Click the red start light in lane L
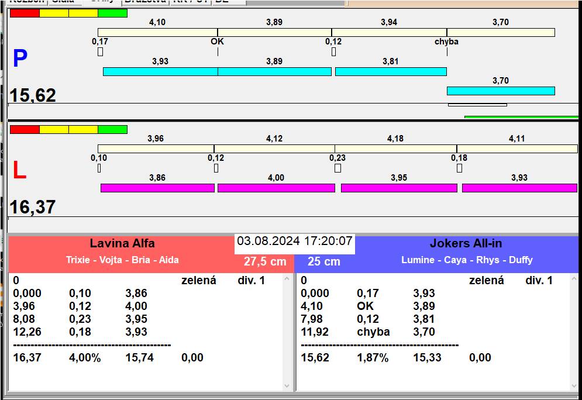This screenshot has width=582, height=400. pyautogui.click(x=25, y=129)
